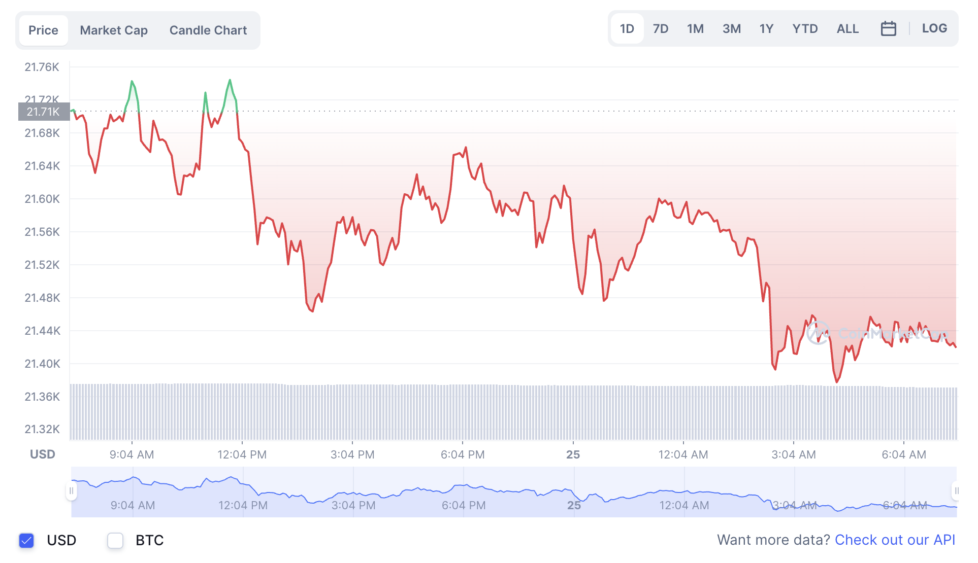Select the left timeline range handle
The height and width of the screenshot is (563, 978).
[72, 491]
